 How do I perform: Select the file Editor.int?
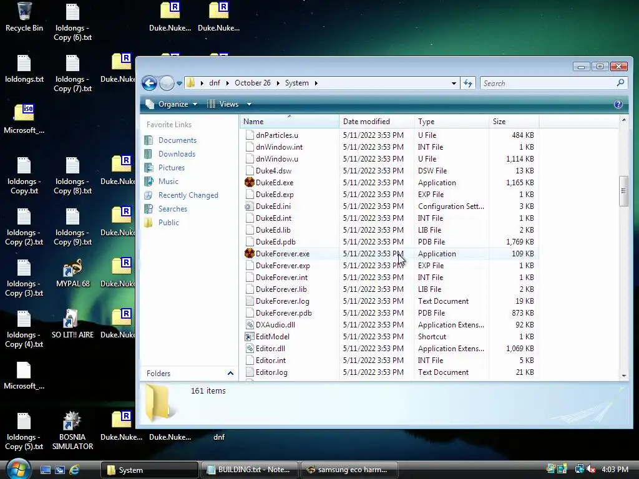coord(271,360)
